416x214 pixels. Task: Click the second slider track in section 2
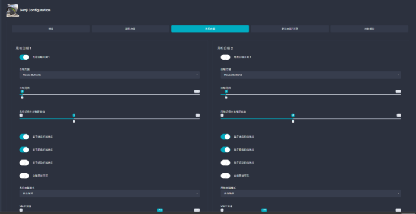311,119
